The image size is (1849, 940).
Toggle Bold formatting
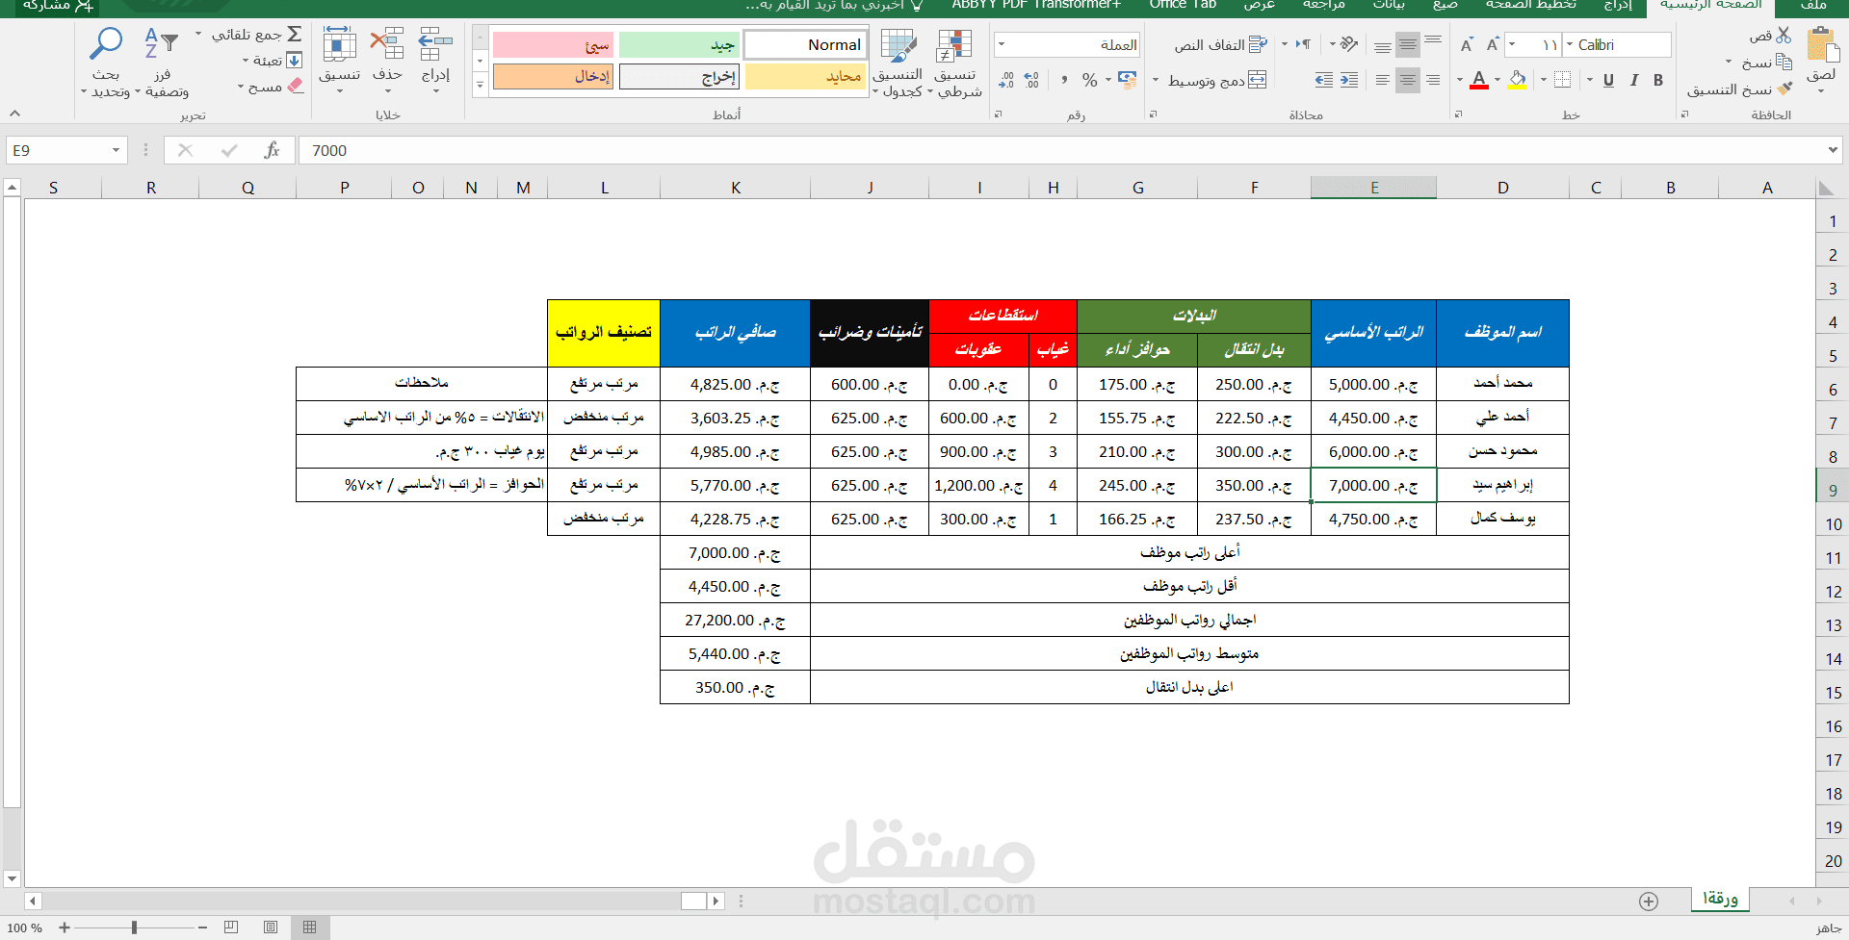(1658, 80)
